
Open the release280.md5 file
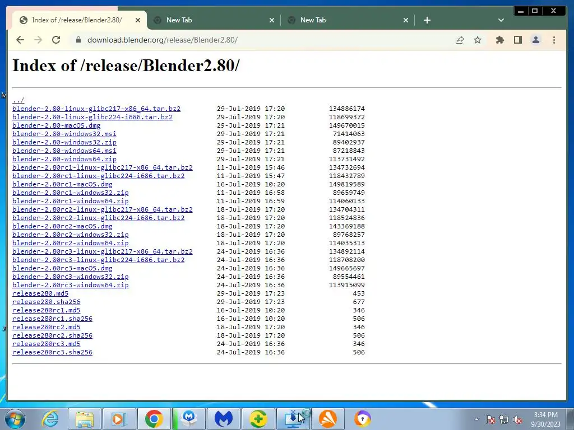40,293
